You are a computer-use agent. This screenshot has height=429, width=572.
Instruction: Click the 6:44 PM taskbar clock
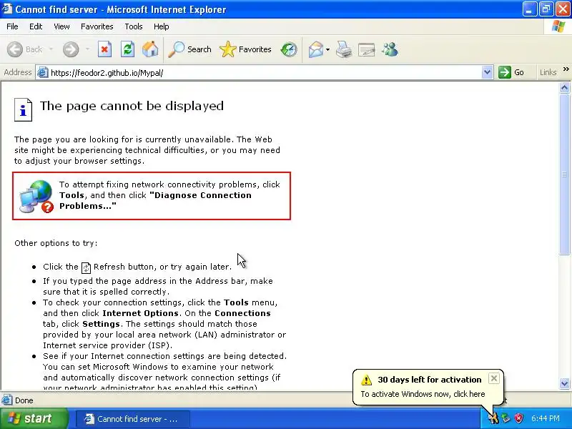coord(545,418)
